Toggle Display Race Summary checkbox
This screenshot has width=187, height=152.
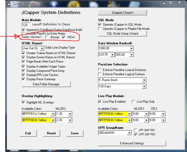coord(23,79)
